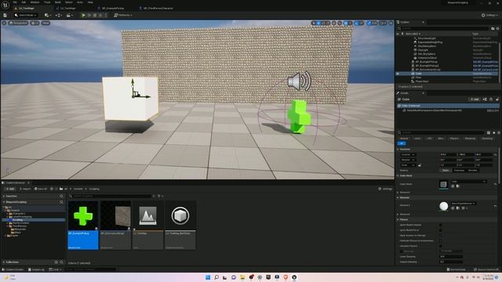Activate the viewport Rotate tool

(x=323, y=23)
